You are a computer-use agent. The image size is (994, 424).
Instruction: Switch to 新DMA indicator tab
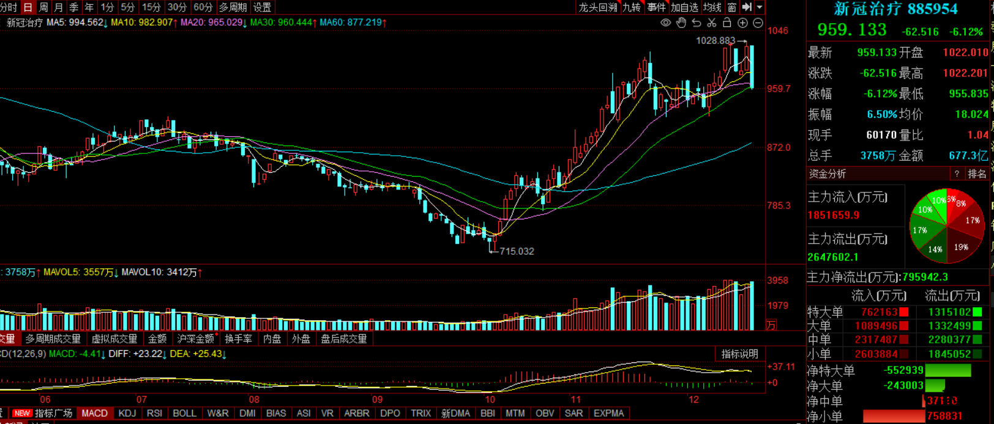[456, 414]
